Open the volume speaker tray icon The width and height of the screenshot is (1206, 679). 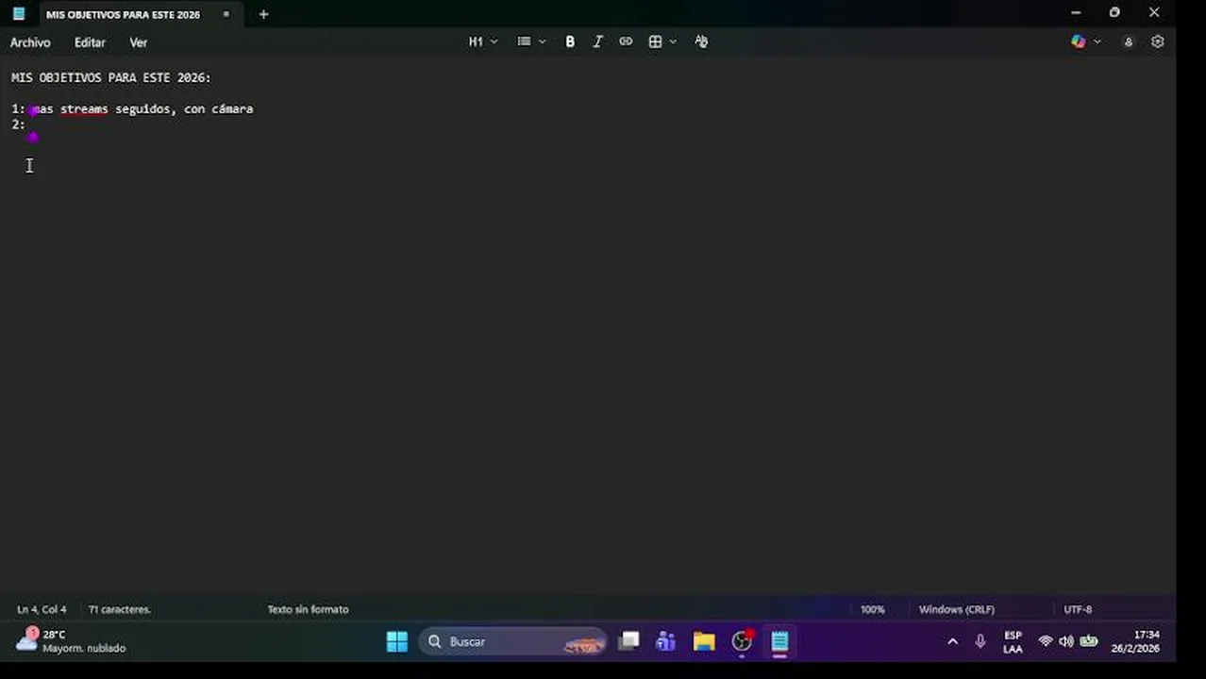click(x=1066, y=642)
